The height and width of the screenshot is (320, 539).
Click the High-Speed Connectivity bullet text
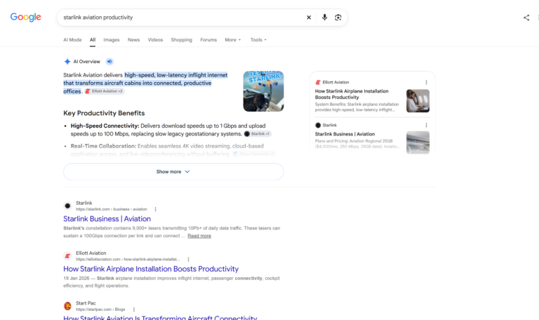point(168,130)
